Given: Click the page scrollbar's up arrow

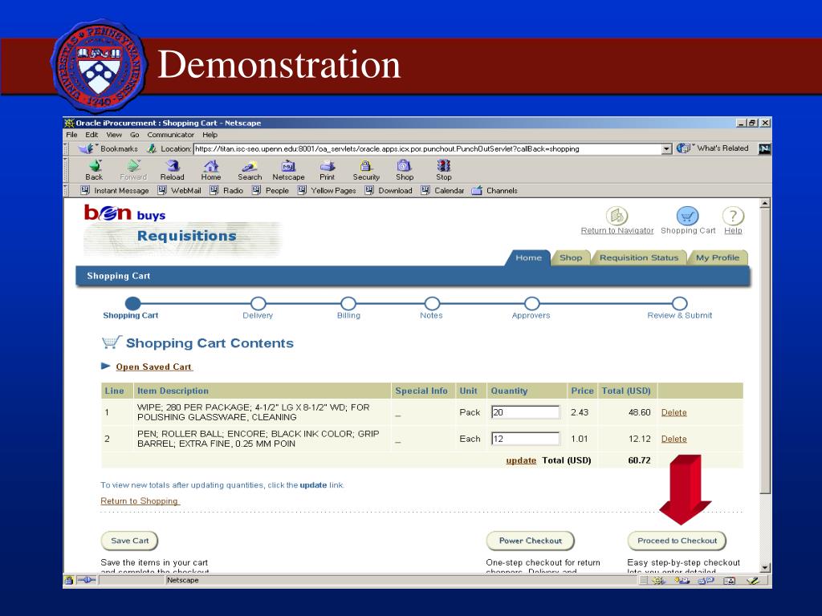Looking at the screenshot, I should tap(765, 203).
